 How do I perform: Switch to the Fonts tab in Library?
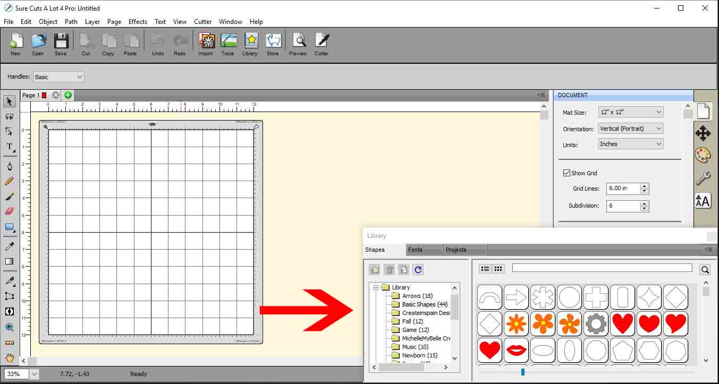424,250
